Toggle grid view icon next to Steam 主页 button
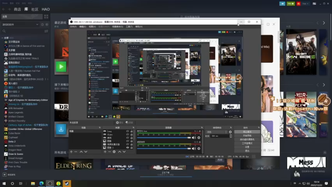Viewport: 332px width, 187px height. (x=46, y=17)
